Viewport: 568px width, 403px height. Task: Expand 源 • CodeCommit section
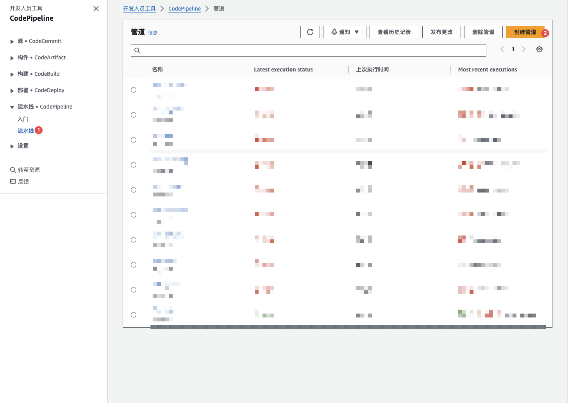[12, 41]
